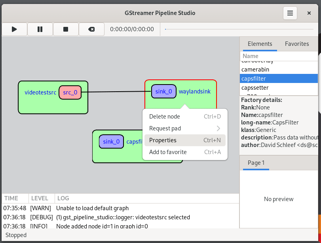This screenshot has width=321, height=243.
Task: Select the 'Unable to load default graph' log row
Action: (120, 208)
